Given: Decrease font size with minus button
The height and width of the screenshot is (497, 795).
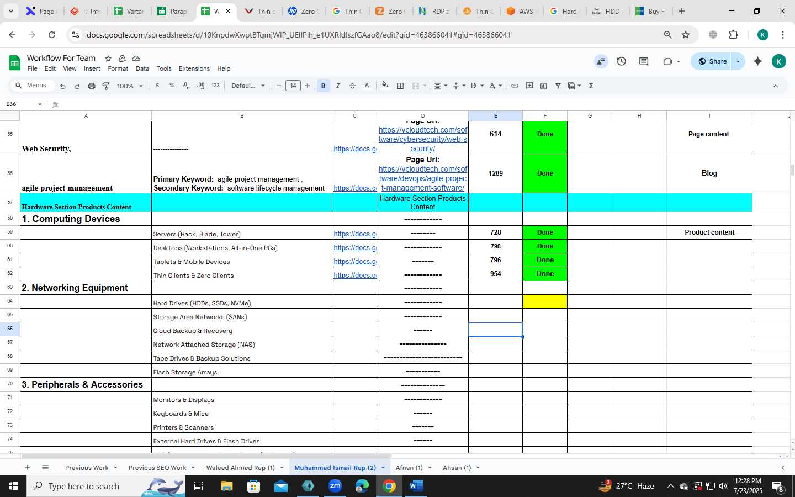Looking at the screenshot, I should pyautogui.click(x=279, y=86).
